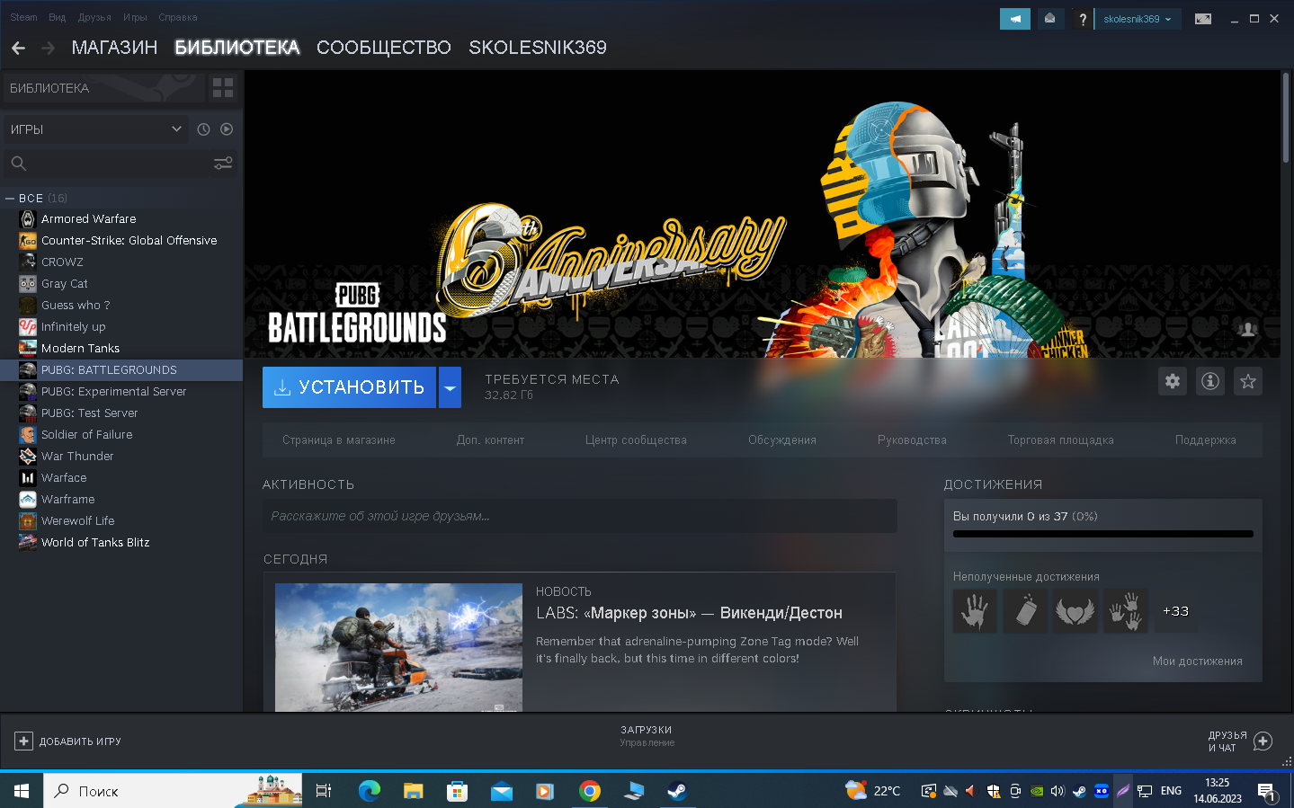Open install options dropdown arrow
Image resolution: width=1294 pixels, height=808 pixels.
(x=450, y=387)
